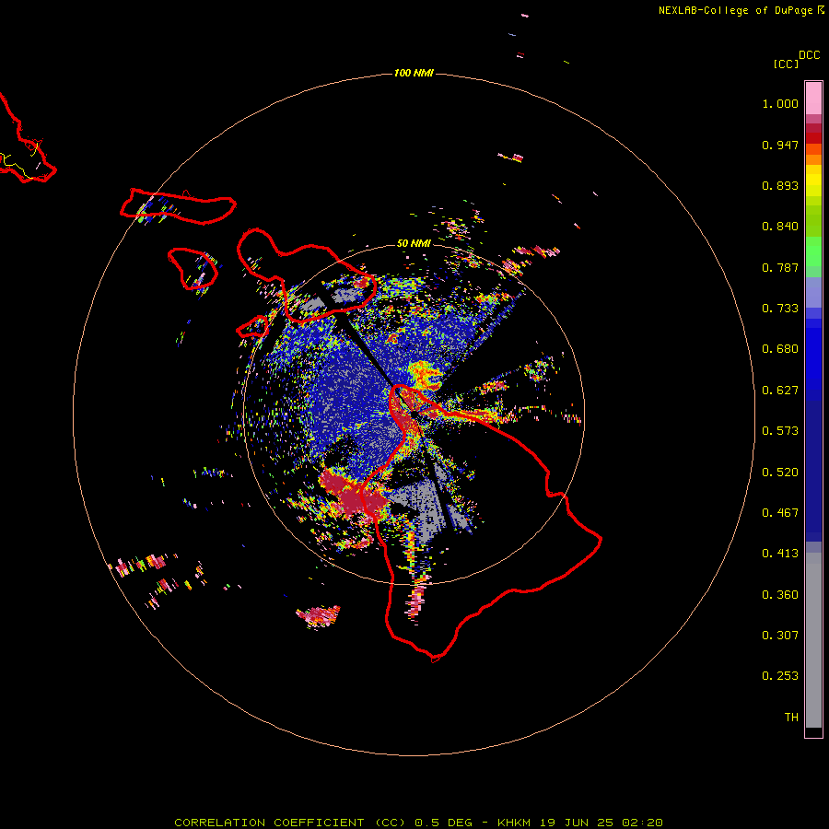Click the 0.413 scale value
Image resolution: width=829 pixels, height=829 pixels.
click(x=780, y=554)
